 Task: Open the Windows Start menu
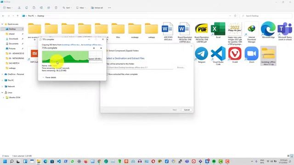pyautogui.click(x=5, y=161)
